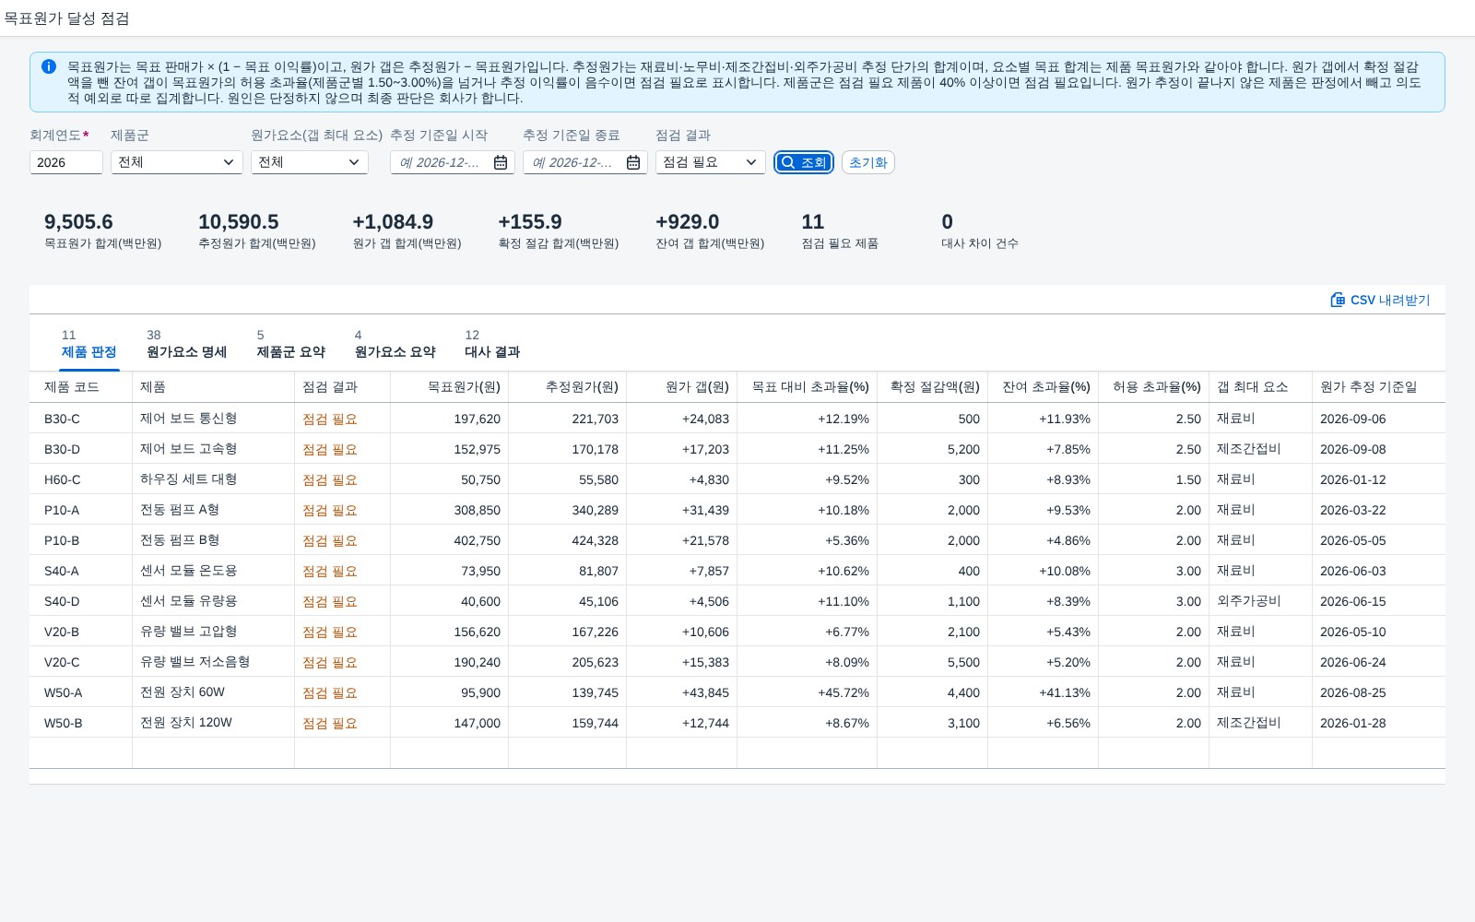
Task: Open calendar picker for 추정 기준일 종료
Action: pyautogui.click(x=633, y=162)
